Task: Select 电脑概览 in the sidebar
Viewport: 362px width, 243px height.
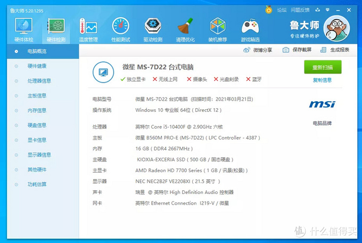Action: [x=43, y=51]
